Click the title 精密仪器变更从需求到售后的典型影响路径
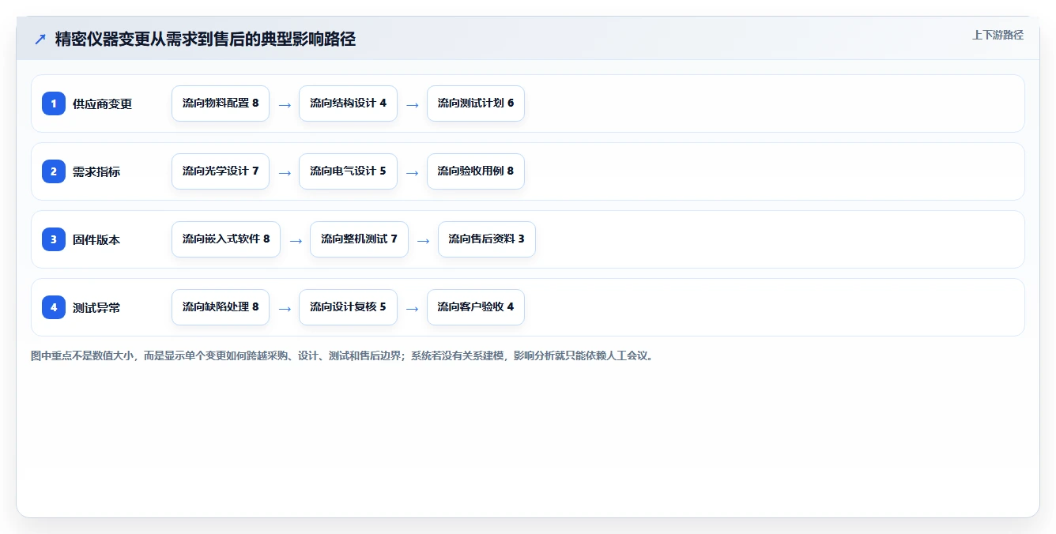Screen dimensions: 1056x534 point(206,39)
